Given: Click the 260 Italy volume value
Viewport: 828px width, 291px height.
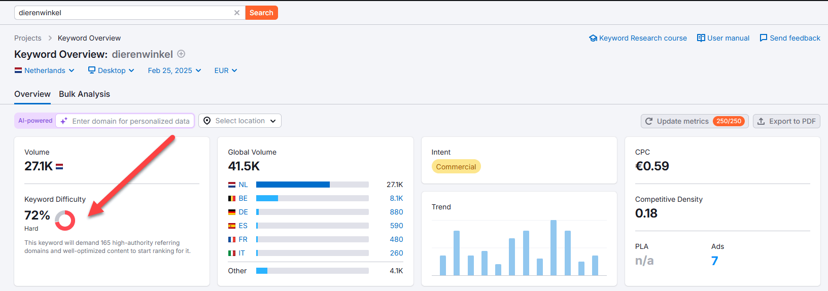Looking at the screenshot, I should (x=396, y=253).
